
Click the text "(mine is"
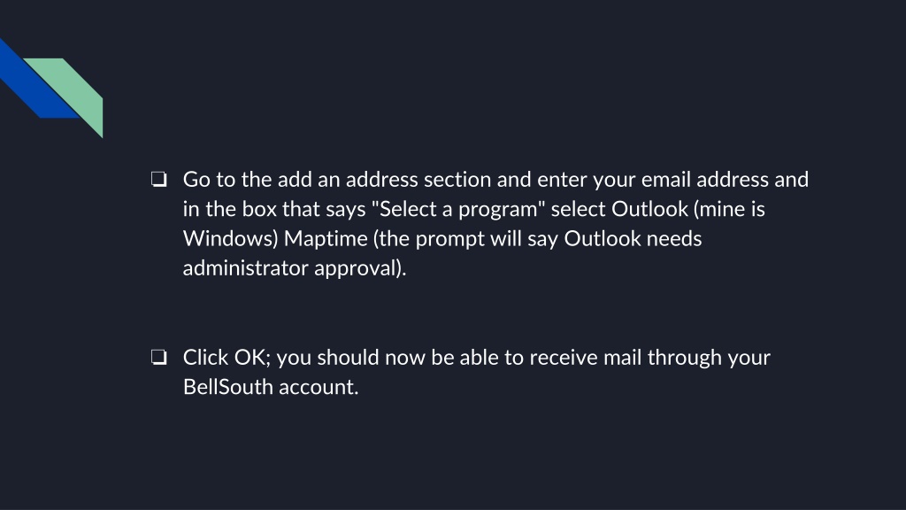point(730,209)
